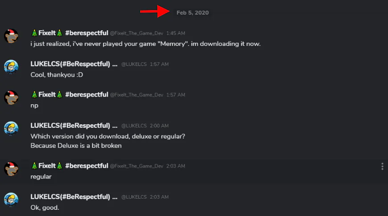
Task: Click the @FixeIt_The_Game_Dev handle on the 1:45 AM message
Action: [x=137, y=33]
